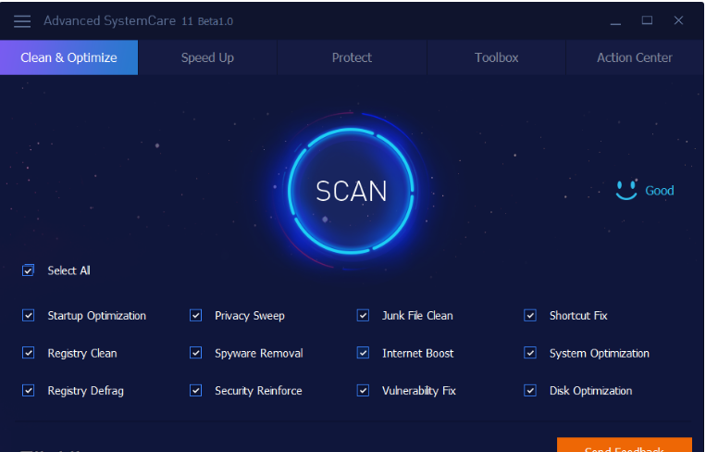This screenshot has width=706, height=452.
Task: Switch to Action Center tab
Action: coord(634,57)
